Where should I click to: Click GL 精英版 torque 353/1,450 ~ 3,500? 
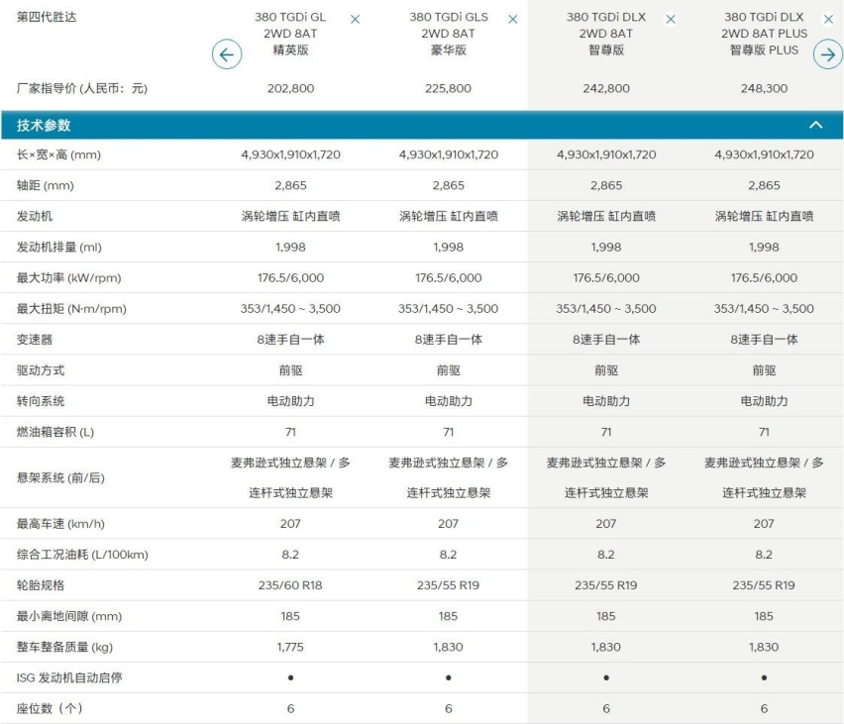pos(290,308)
